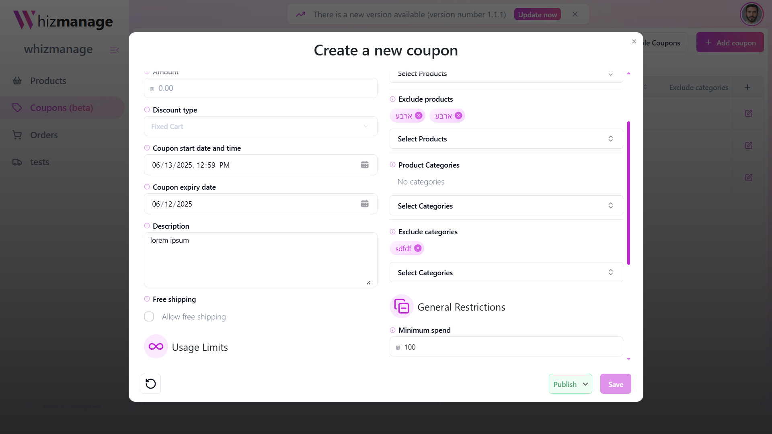The width and height of the screenshot is (772, 434).
Task: Click the modal's vertical scrollbar thumb
Action: (628, 193)
